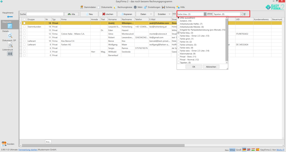The width and height of the screenshot is (286, 152).
Task: Tick row checkbox for Nr 12
Action: click(24, 34)
